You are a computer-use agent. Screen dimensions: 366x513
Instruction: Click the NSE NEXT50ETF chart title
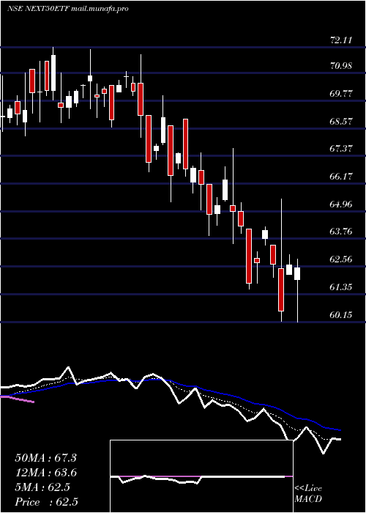click(x=39, y=9)
